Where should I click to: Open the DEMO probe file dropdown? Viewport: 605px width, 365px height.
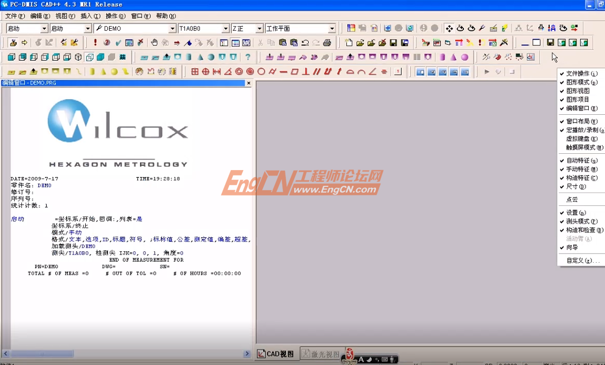point(173,28)
